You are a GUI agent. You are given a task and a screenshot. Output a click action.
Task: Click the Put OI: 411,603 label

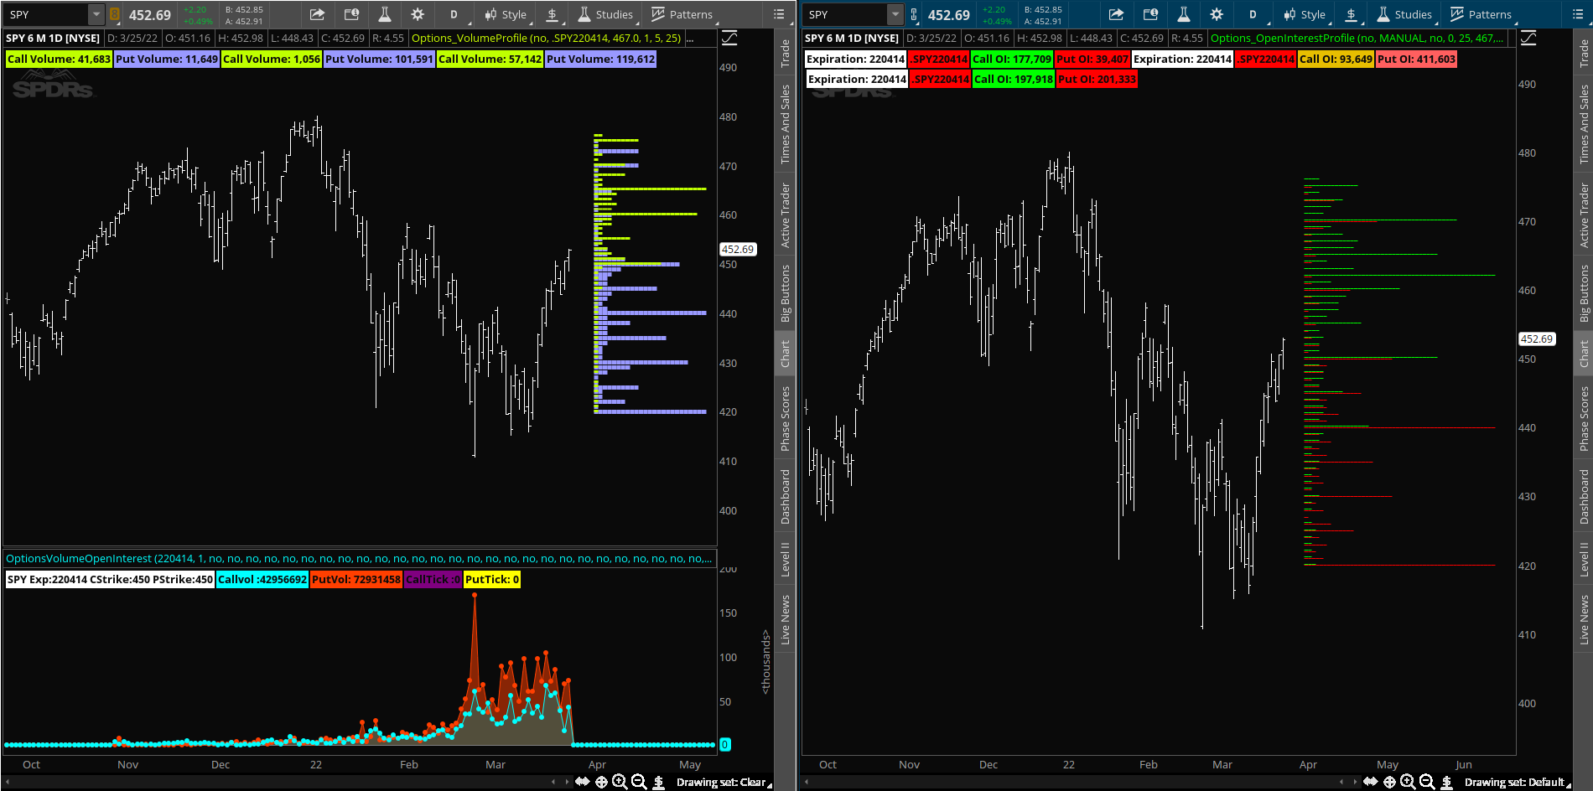pos(1416,59)
